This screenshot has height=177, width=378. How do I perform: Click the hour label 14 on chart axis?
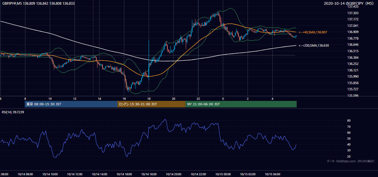tap(99, 99)
